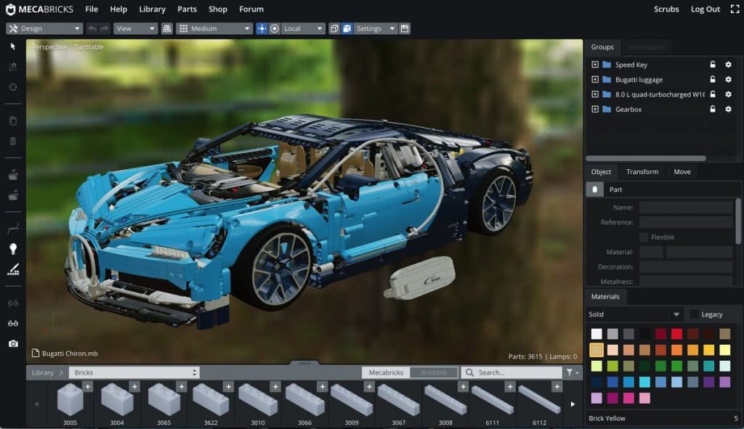The image size is (744, 429).
Task: Switch to the Transform tab
Action: tap(642, 172)
